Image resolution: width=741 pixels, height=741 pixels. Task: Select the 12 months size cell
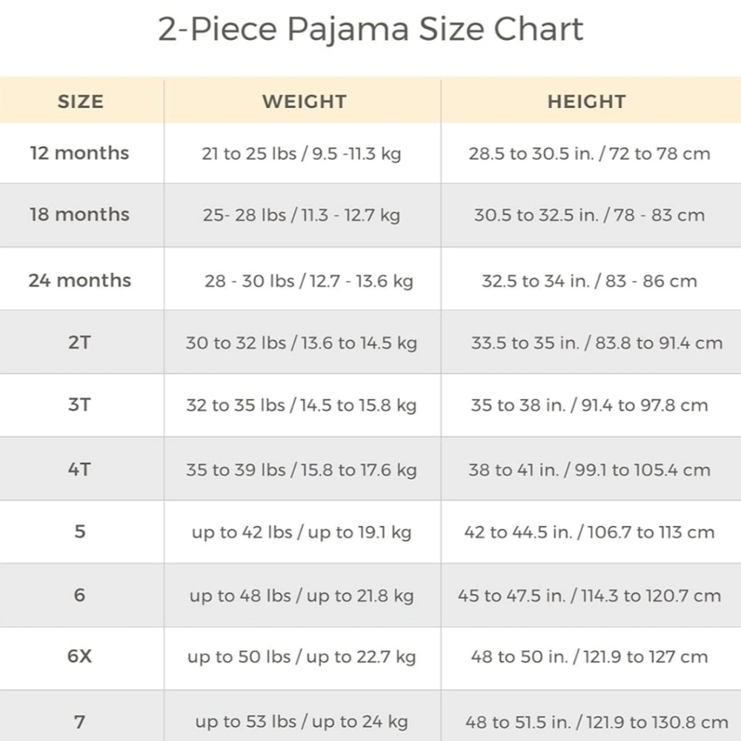pos(79,153)
